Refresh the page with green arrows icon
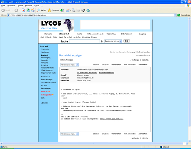Screen dimensions: 191x149 28,10
